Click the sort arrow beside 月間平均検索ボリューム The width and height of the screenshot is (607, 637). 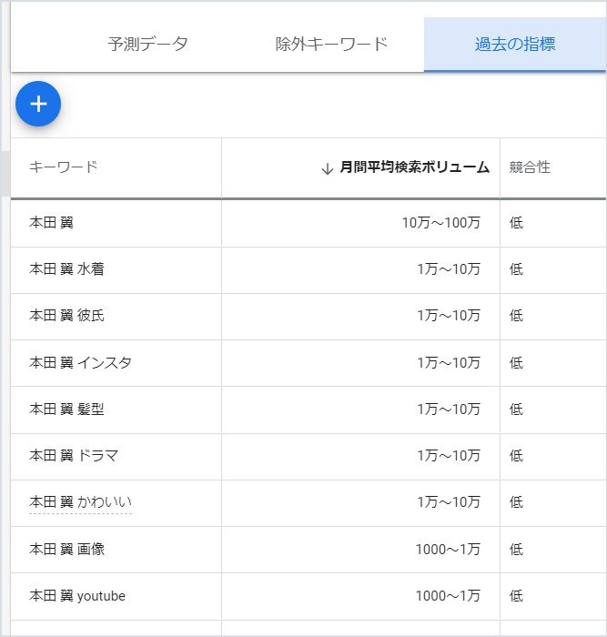click(327, 168)
